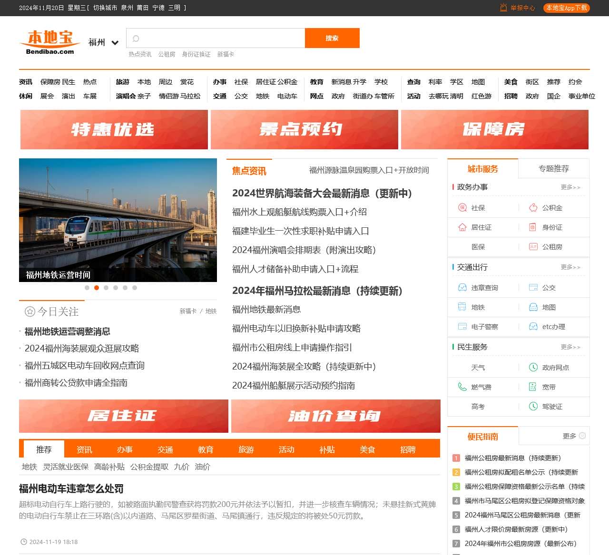Click the 政府网点 clock icon
The image size is (609, 555).
[533, 367]
